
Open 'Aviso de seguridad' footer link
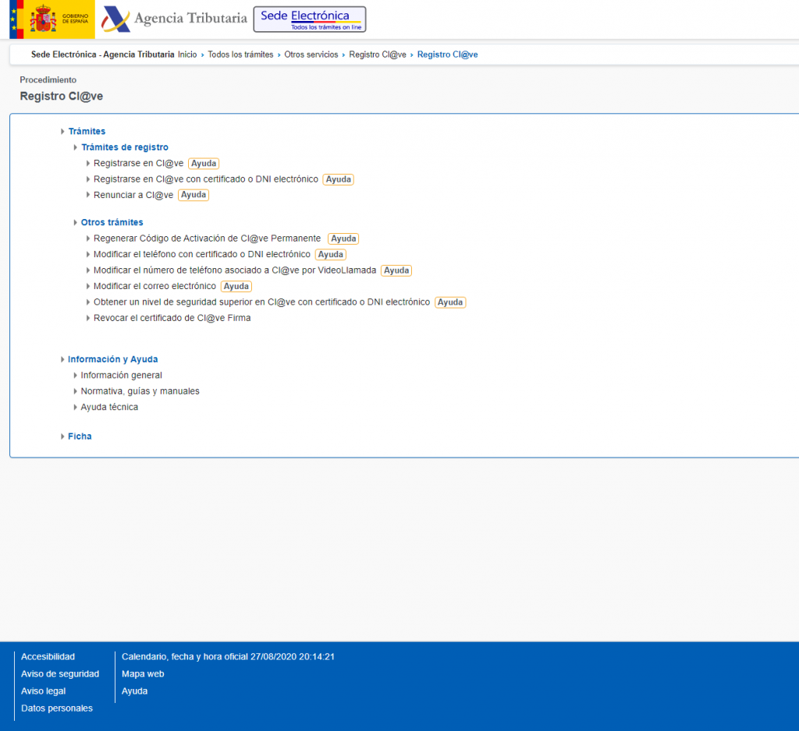pos(60,674)
